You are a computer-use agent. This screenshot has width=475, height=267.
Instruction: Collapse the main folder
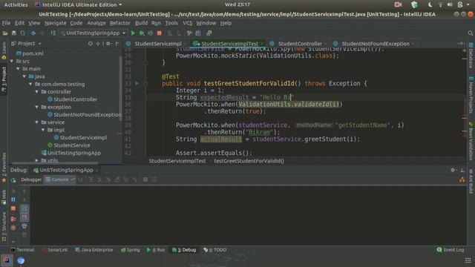[x=18, y=69]
